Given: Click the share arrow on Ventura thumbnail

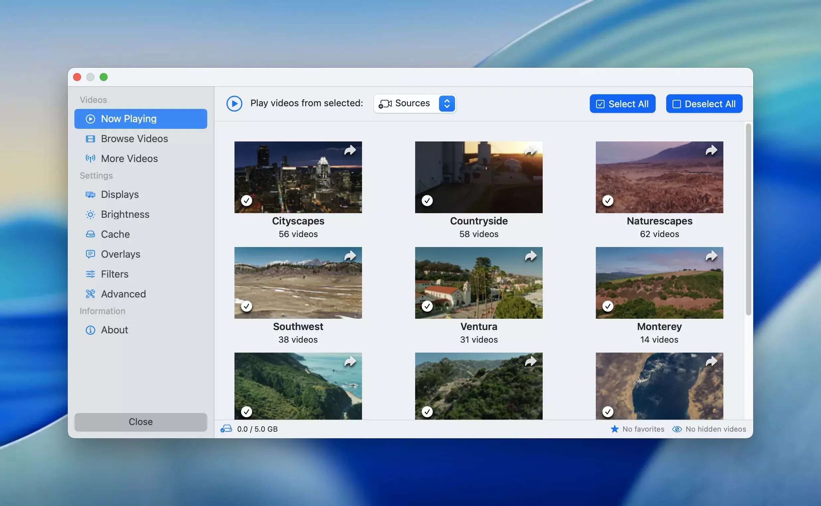Looking at the screenshot, I should tap(530, 256).
